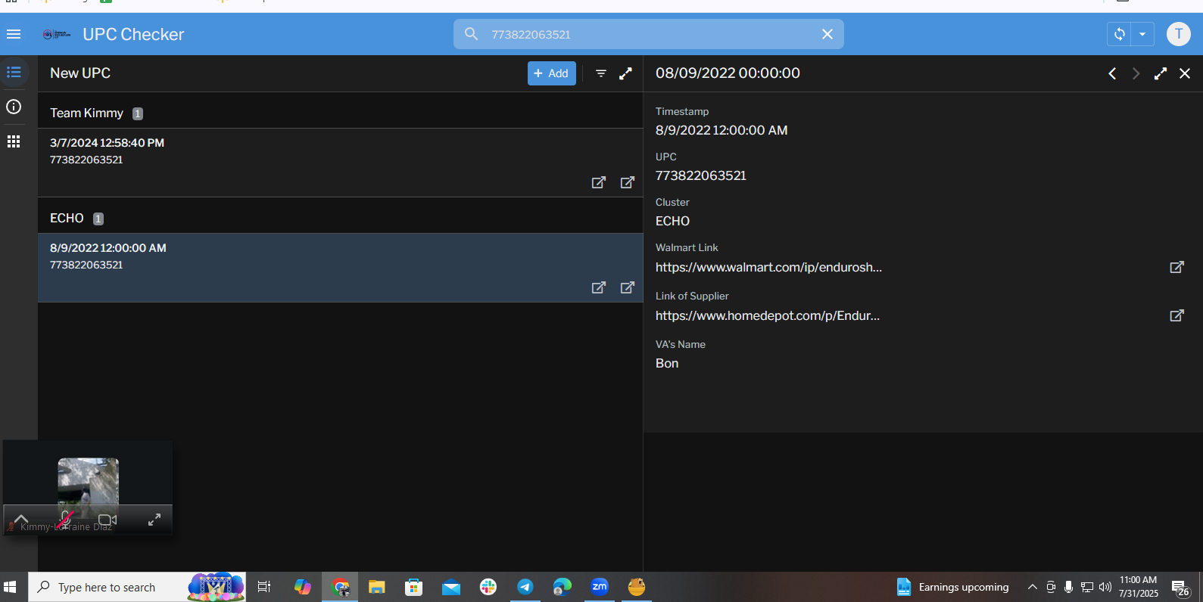Toggle the camera in the Zoom mini window
This screenshot has width=1203, height=602.
108,520
